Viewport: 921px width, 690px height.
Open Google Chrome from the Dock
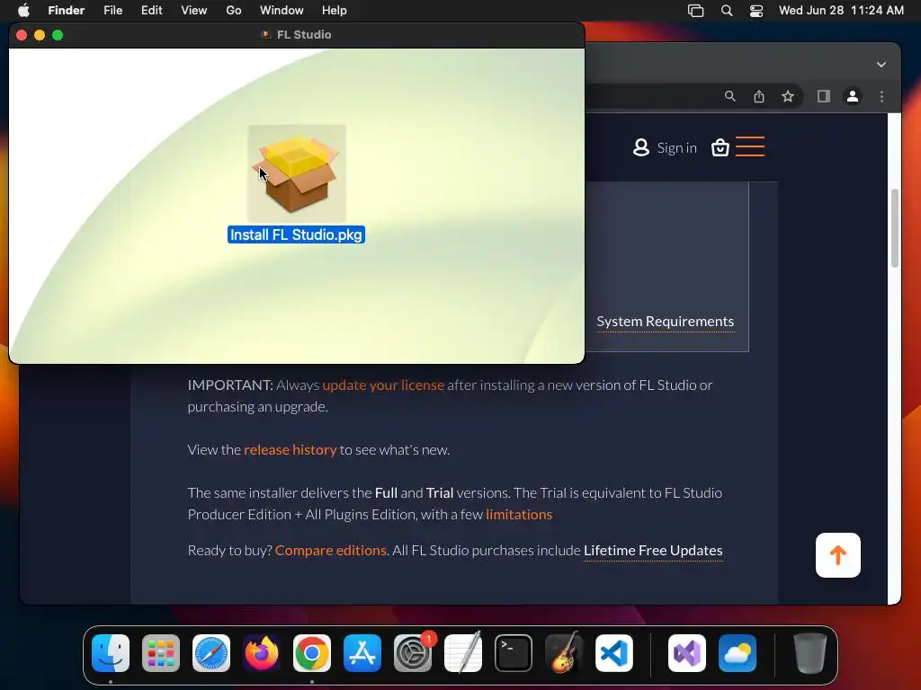(x=312, y=652)
